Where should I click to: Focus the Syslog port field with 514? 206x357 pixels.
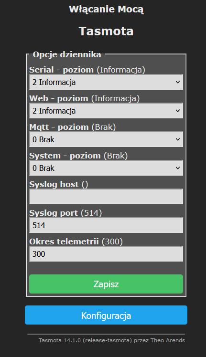[106, 225]
